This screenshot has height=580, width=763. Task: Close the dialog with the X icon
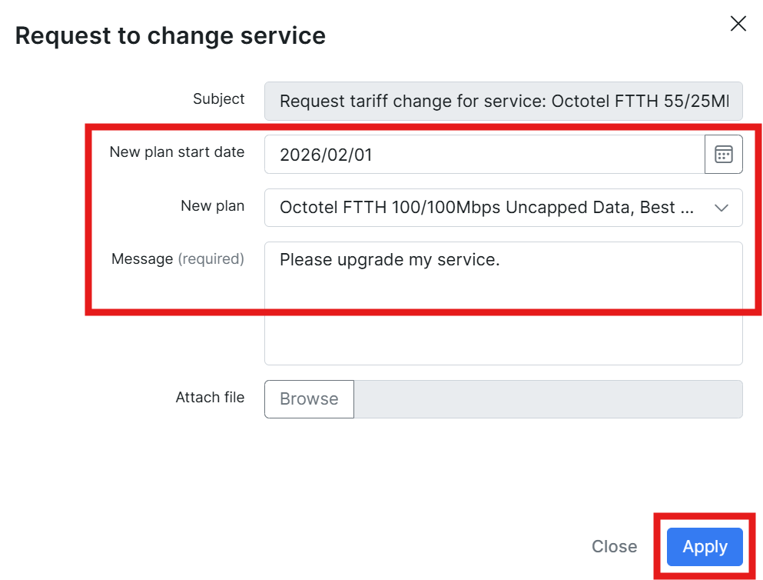coord(738,24)
